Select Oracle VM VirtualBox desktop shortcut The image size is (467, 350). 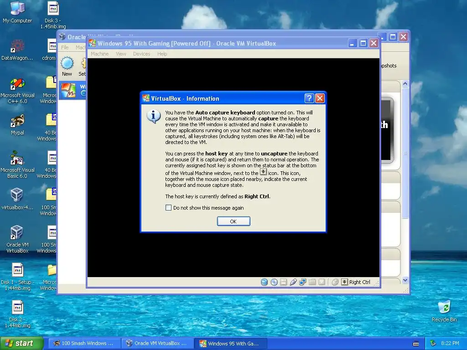click(17, 239)
